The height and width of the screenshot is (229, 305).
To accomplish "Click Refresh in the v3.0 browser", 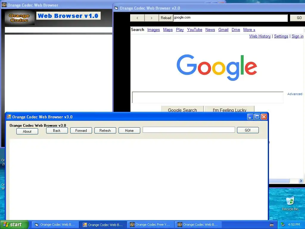I will 105,131.
